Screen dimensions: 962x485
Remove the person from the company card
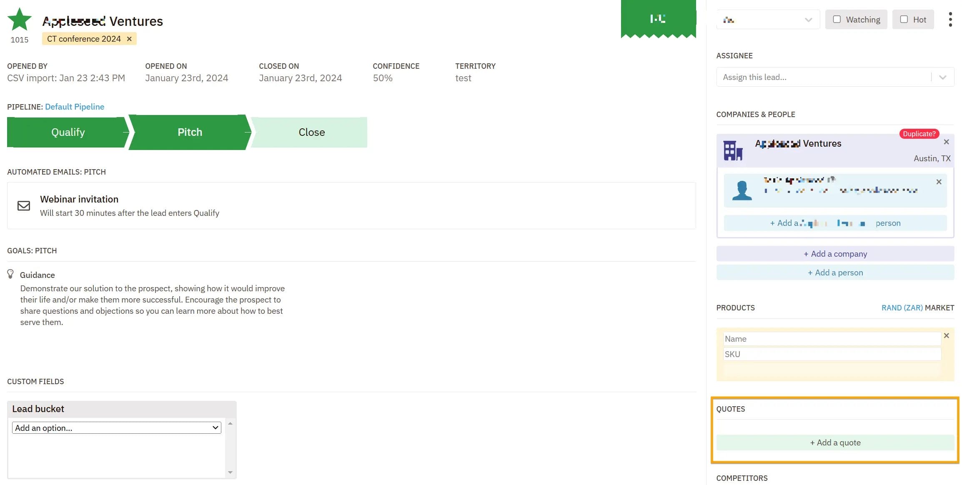pos(939,182)
